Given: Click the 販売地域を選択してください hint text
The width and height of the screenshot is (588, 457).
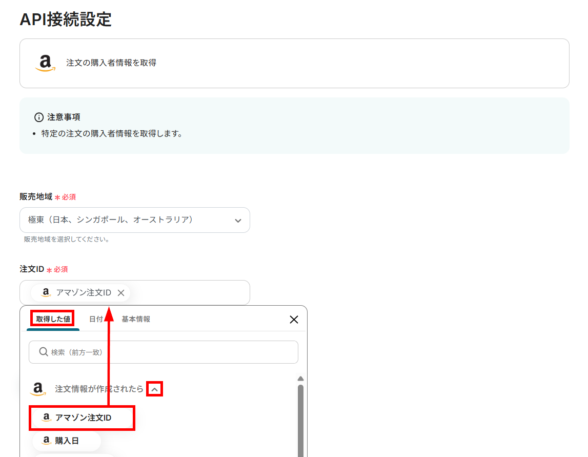Looking at the screenshot, I should click(x=67, y=240).
